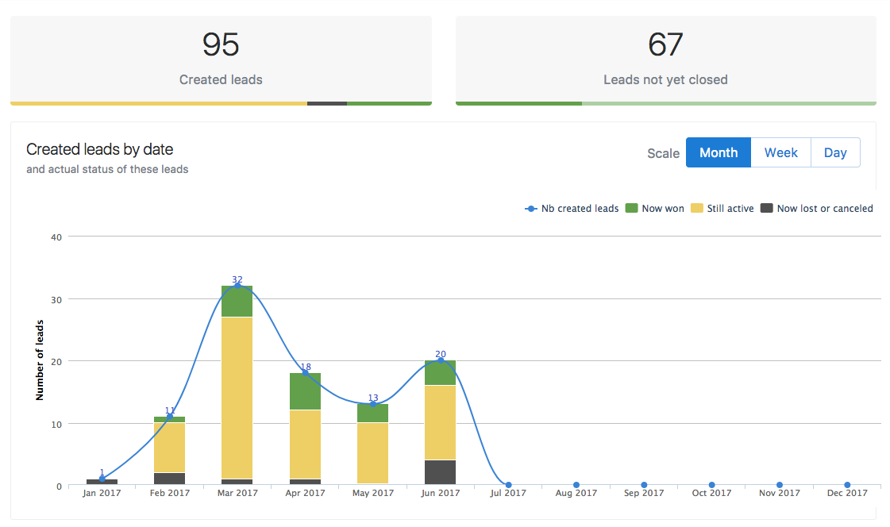Click the yellow Still active bar for Feb 2017
This screenshot has height=527, width=890.
pos(169,448)
